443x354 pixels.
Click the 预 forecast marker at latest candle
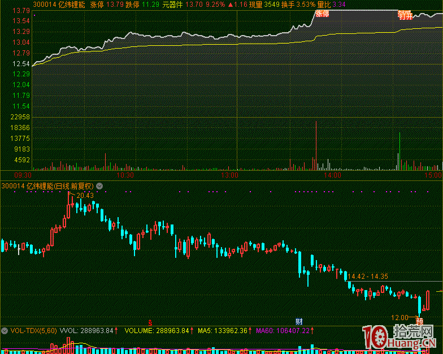(x=420, y=321)
